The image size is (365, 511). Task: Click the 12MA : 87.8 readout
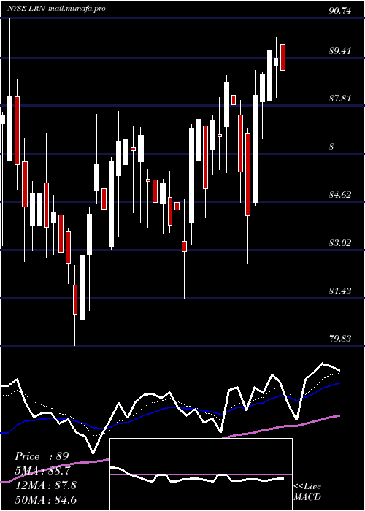click(45, 485)
